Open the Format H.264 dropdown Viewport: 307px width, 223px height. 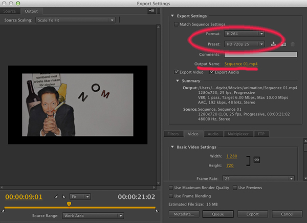(x=245, y=34)
